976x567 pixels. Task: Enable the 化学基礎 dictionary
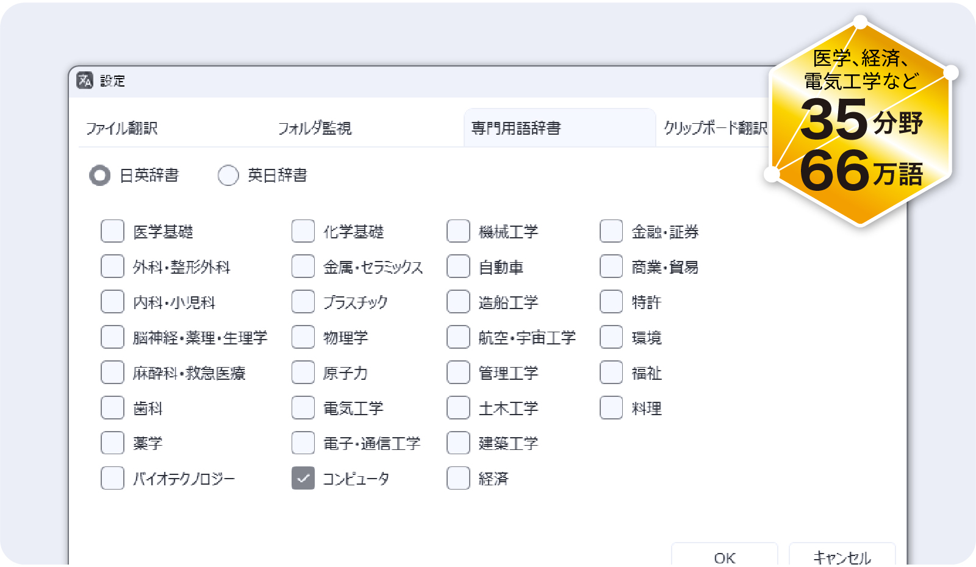point(303,231)
